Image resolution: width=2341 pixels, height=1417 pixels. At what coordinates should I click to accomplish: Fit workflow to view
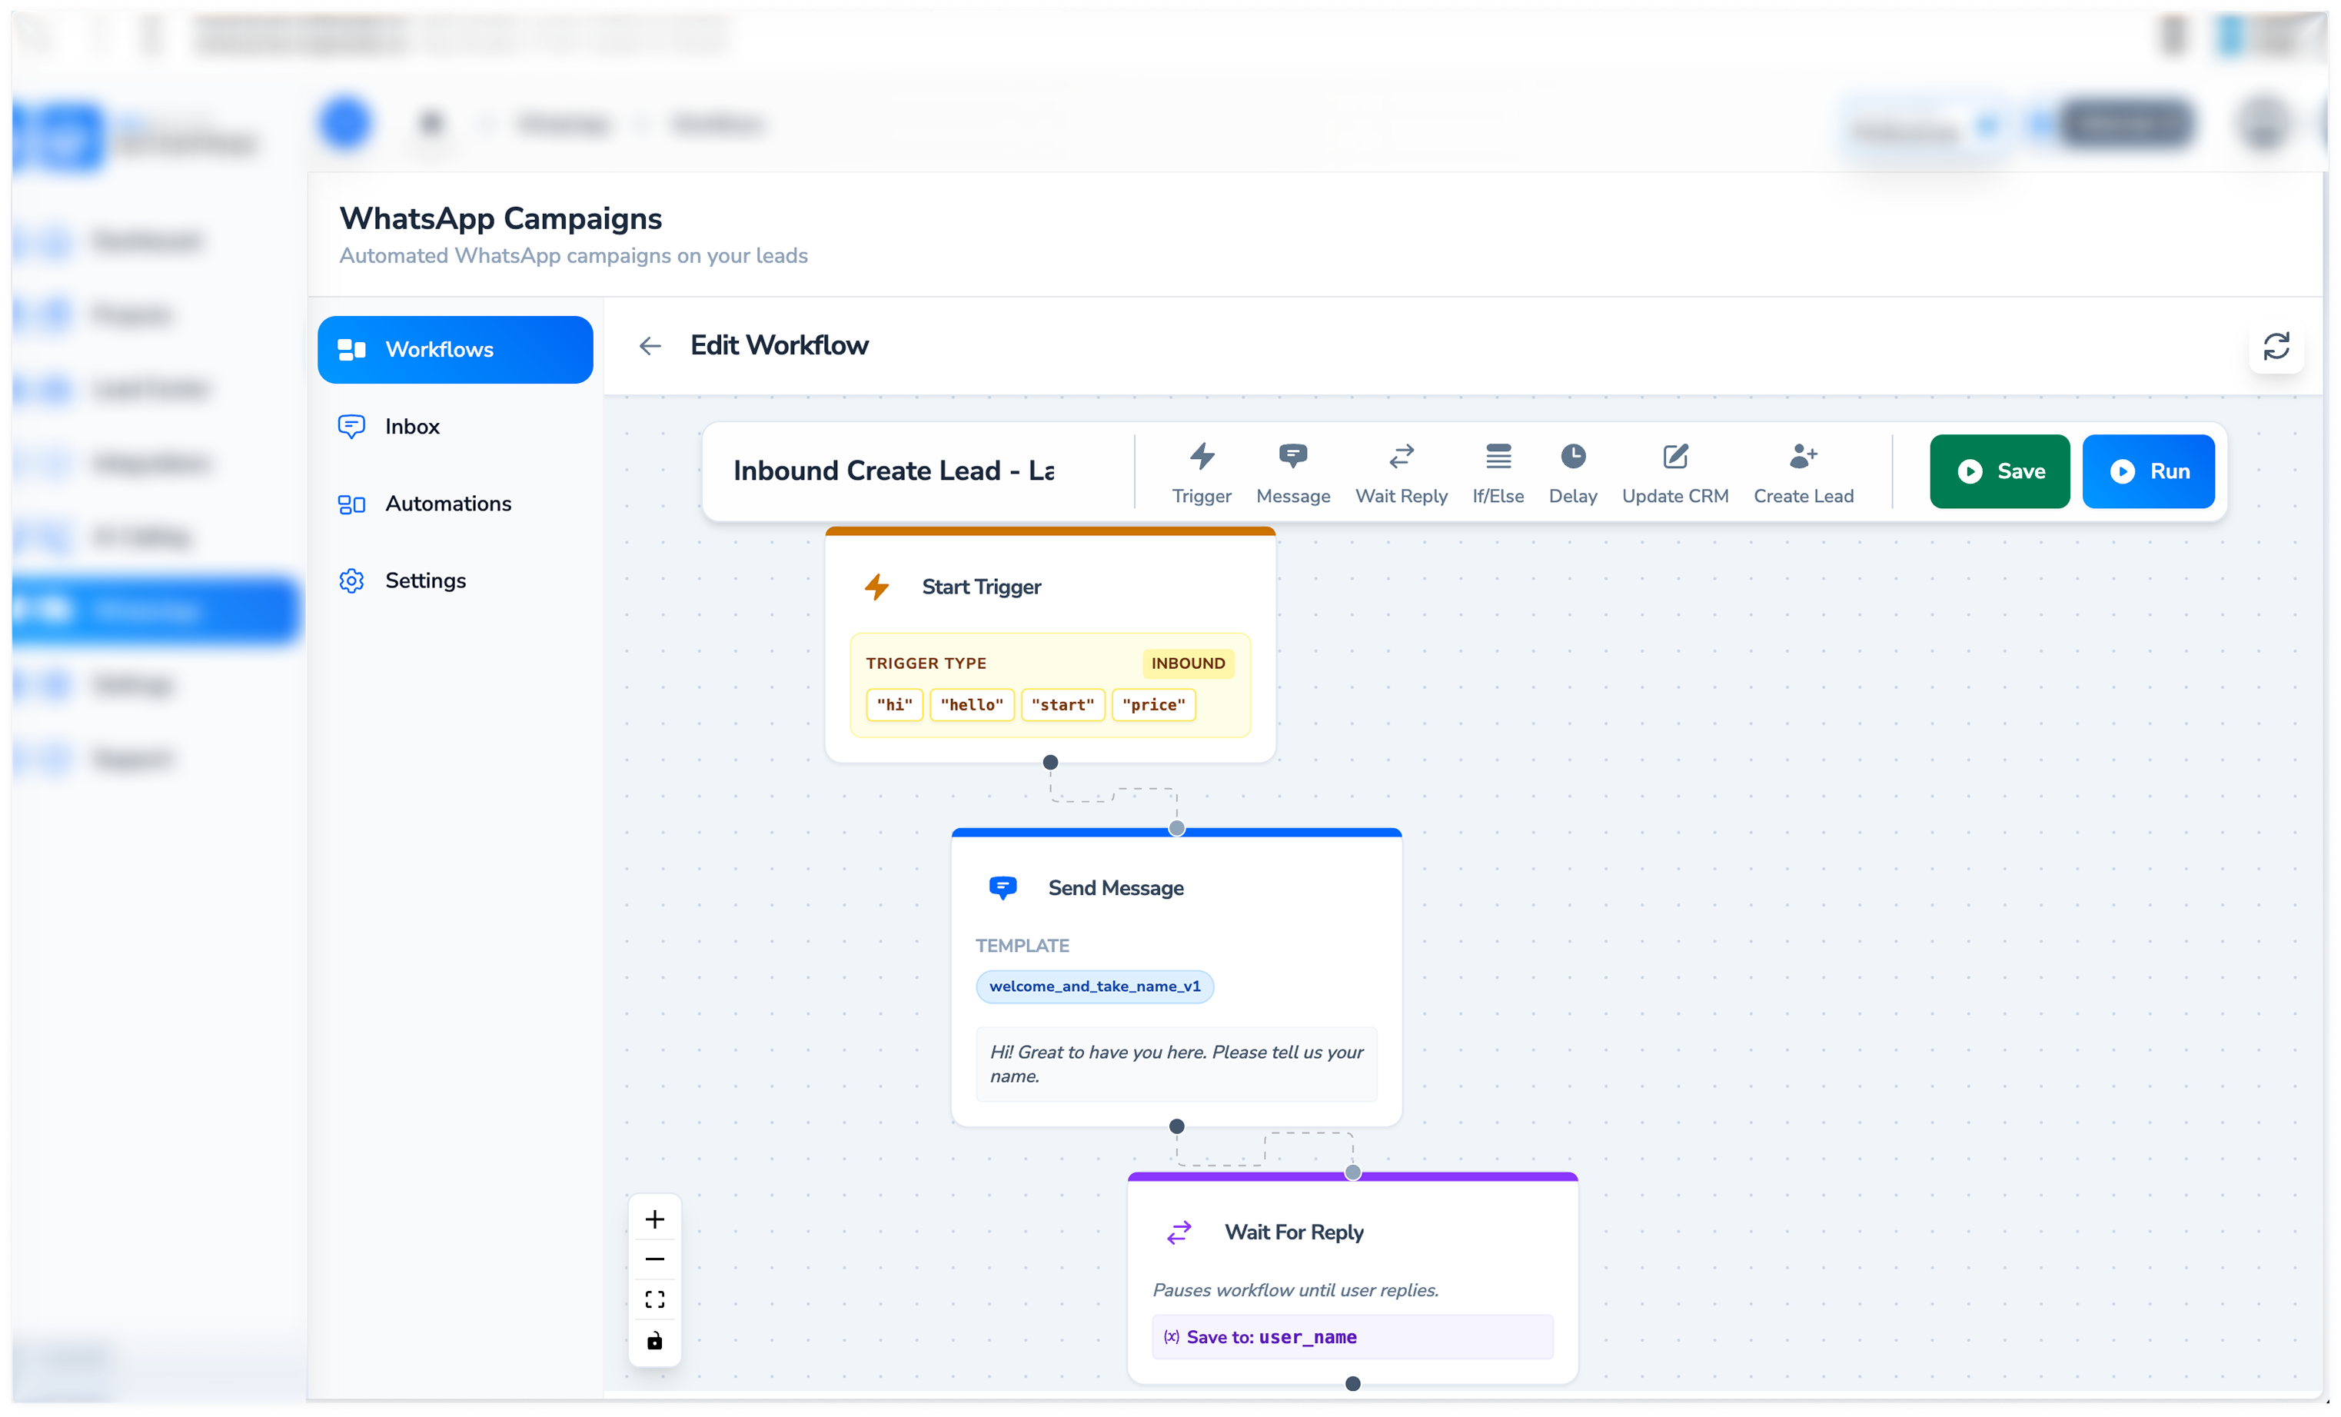click(654, 1299)
